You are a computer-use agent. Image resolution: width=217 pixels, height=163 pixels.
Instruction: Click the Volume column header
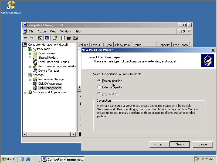(83, 45)
